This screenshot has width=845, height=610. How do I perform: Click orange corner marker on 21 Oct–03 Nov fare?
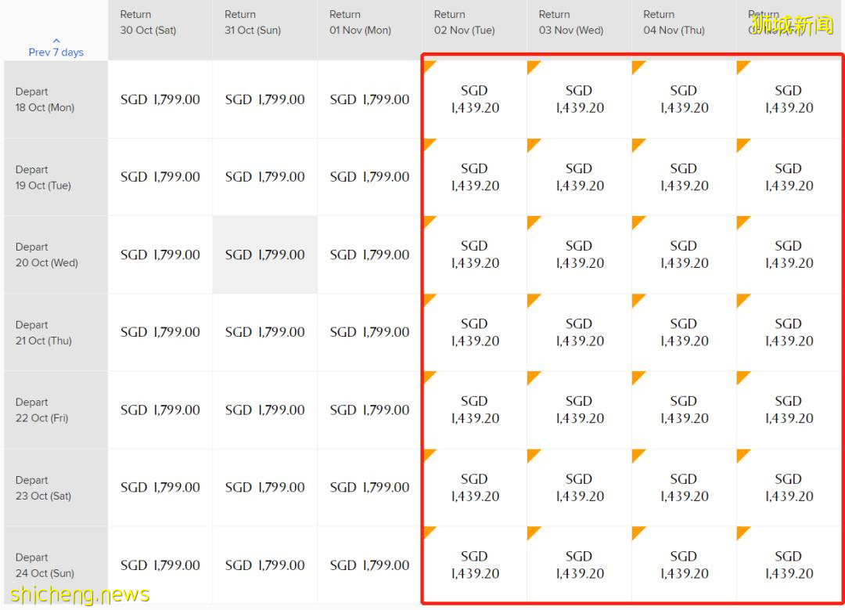pos(533,299)
